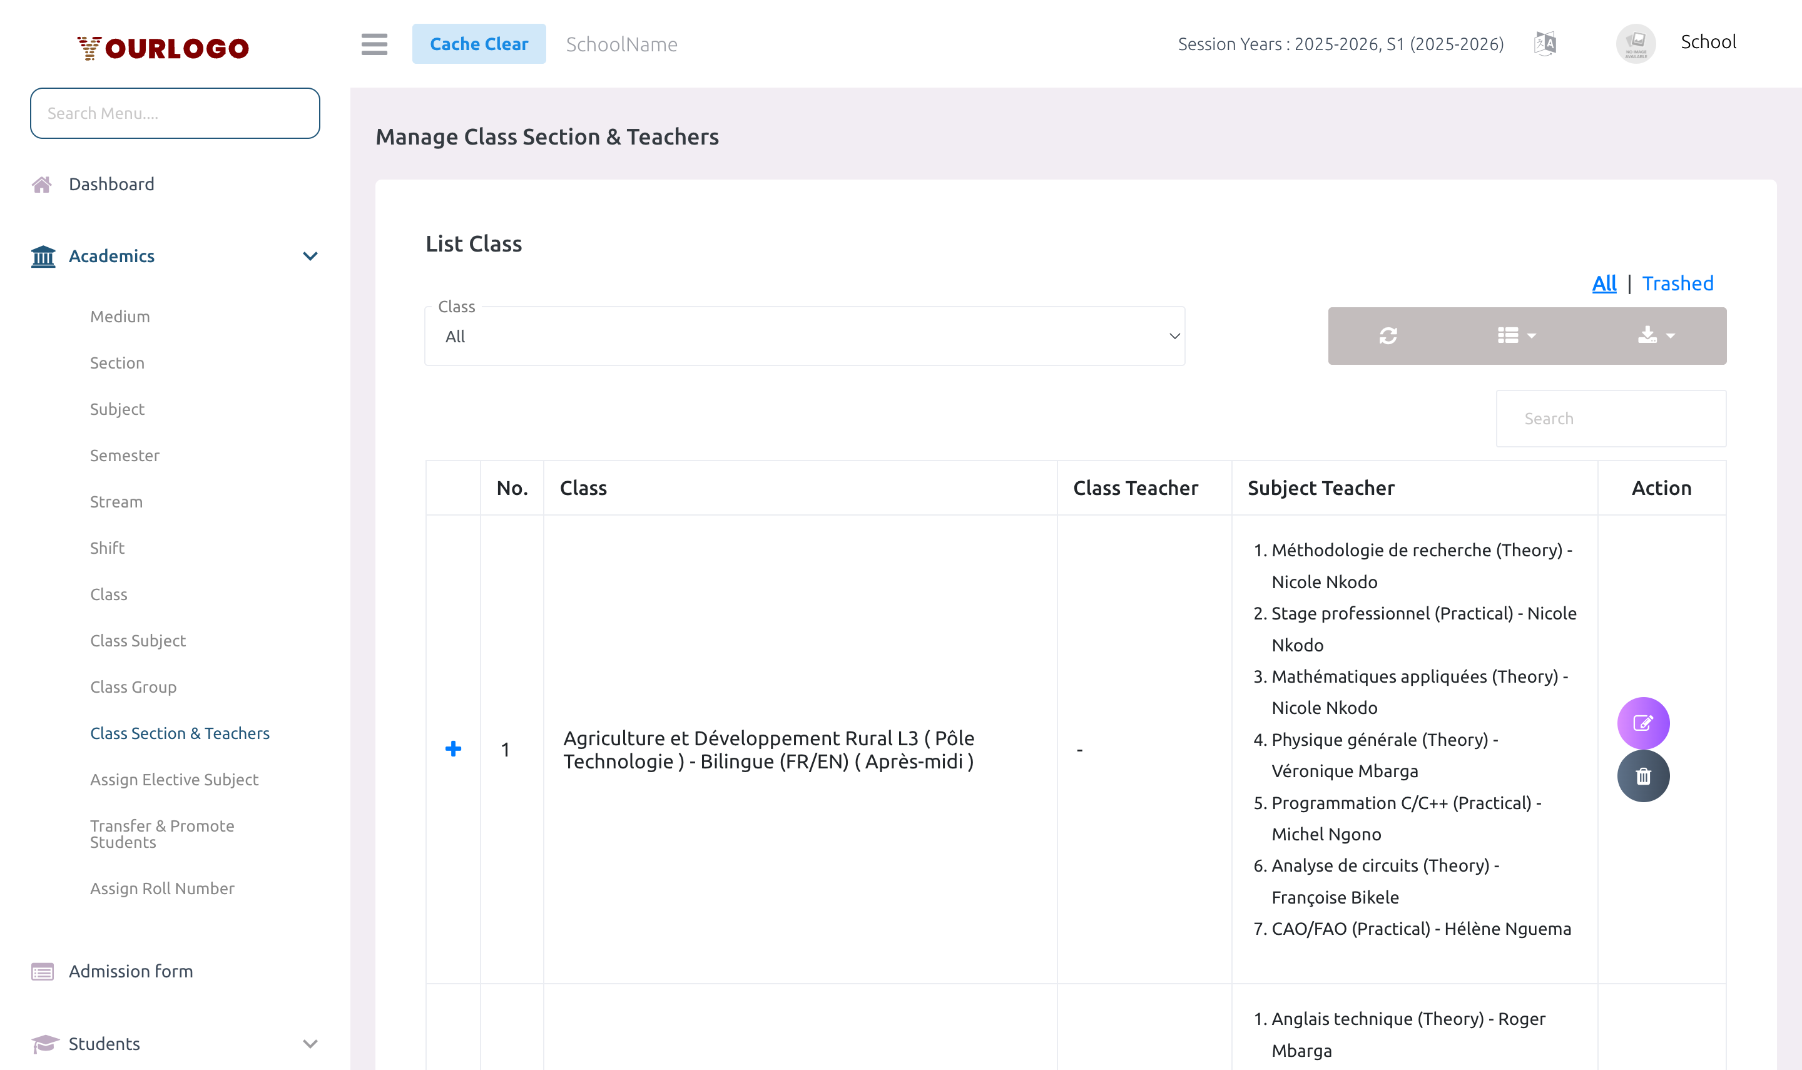Click inside the Search field above the table
This screenshot has height=1070, width=1802.
click(1612, 418)
